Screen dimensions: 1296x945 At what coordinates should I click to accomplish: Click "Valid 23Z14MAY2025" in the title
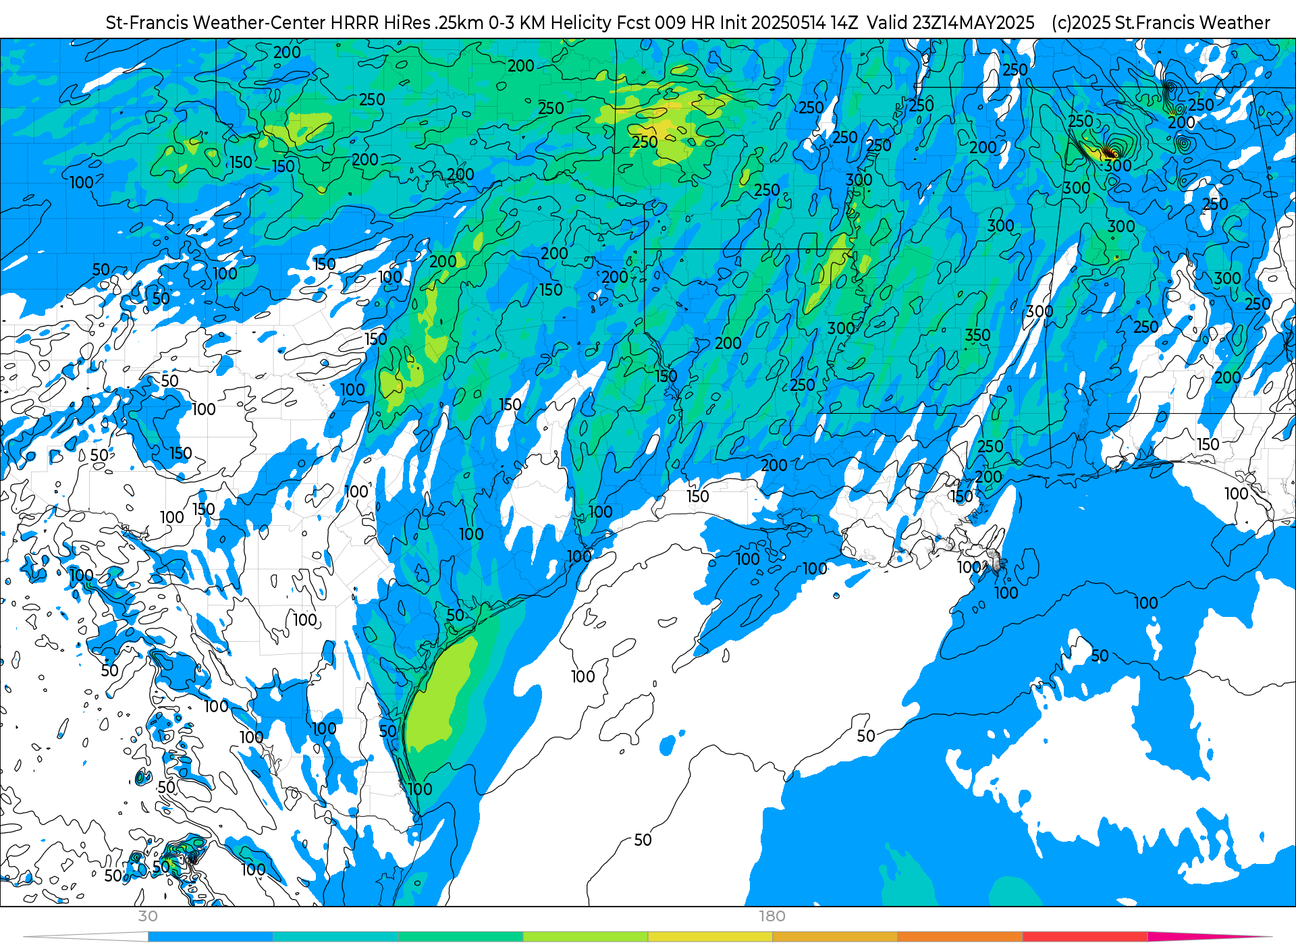950,23
